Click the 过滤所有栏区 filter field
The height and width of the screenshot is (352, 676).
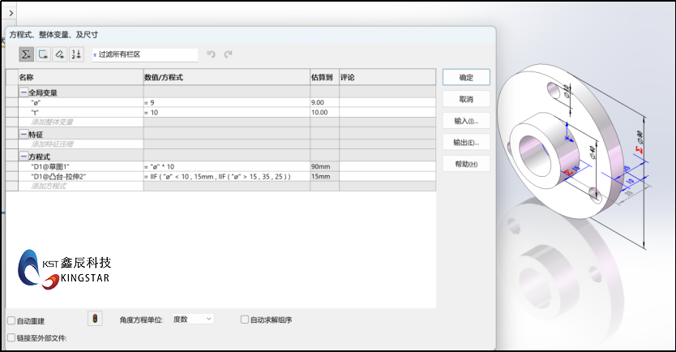(x=146, y=55)
